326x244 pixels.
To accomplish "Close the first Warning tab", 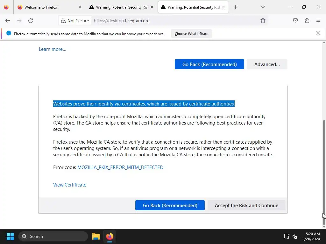I will [x=152, y=7].
